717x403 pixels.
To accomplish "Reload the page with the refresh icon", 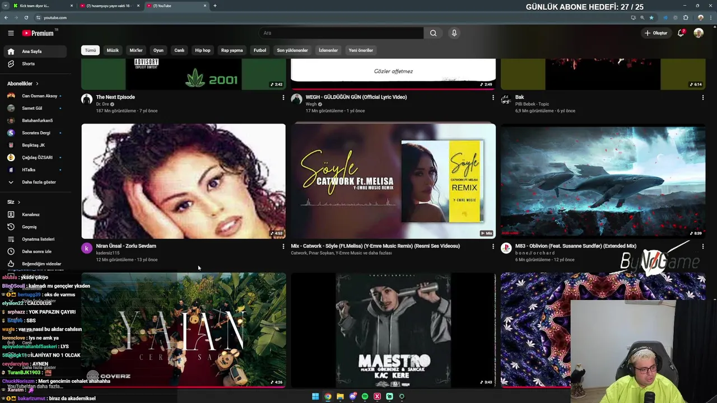I will (26, 17).
